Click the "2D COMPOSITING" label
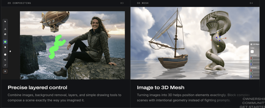The height and width of the screenshot is (108, 265). tap(19, 3)
